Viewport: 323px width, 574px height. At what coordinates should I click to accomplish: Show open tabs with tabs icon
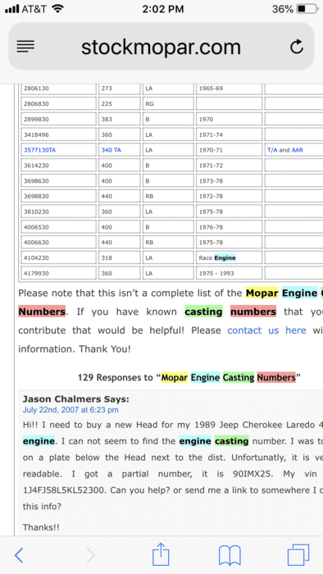(298, 555)
